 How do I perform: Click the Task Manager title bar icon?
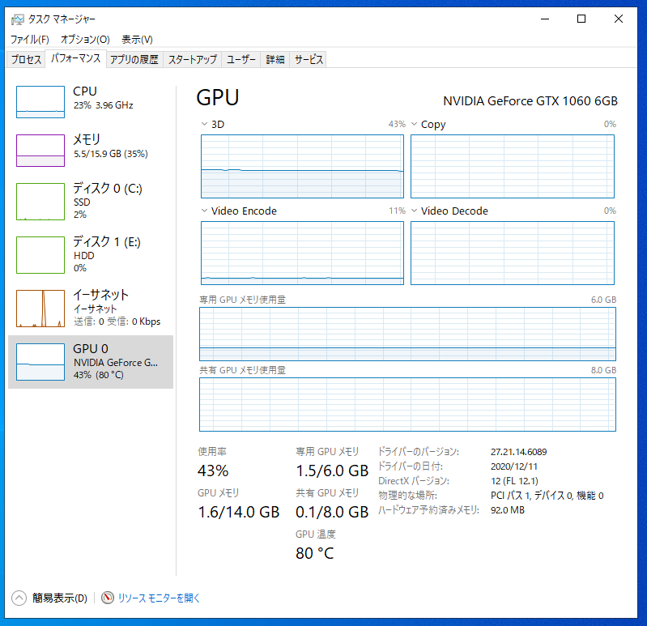(x=18, y=19)
